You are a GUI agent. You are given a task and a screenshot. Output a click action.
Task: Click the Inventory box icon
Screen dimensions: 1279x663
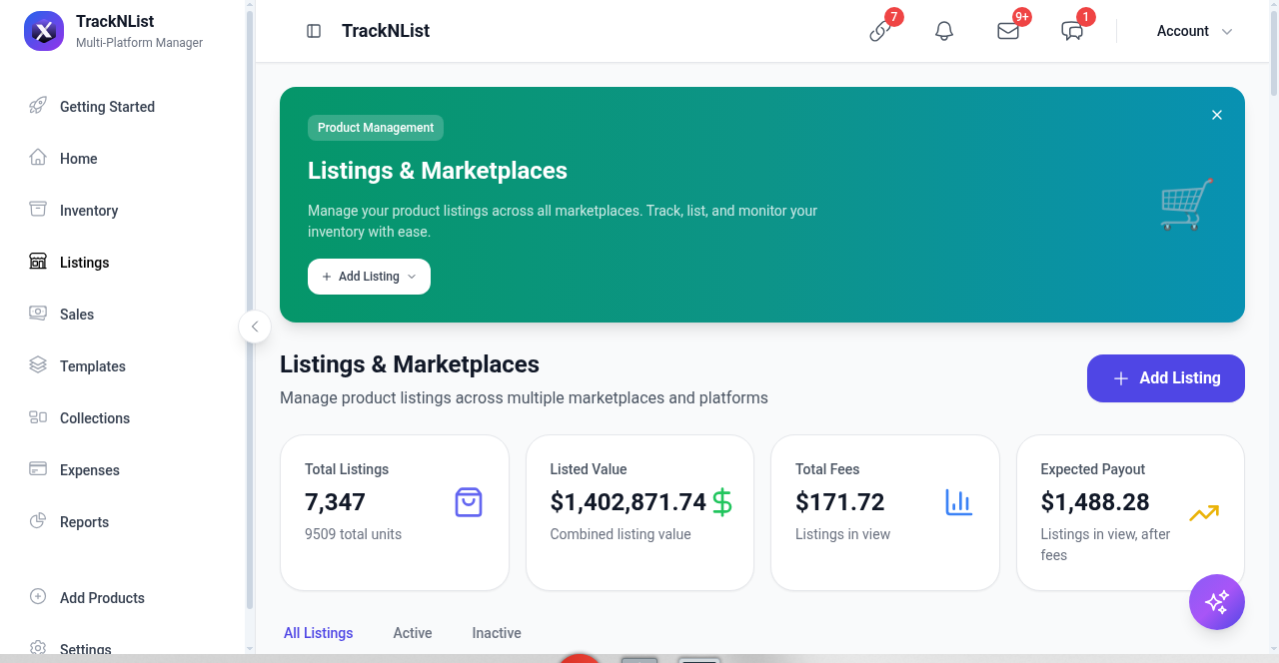[38, 210]
